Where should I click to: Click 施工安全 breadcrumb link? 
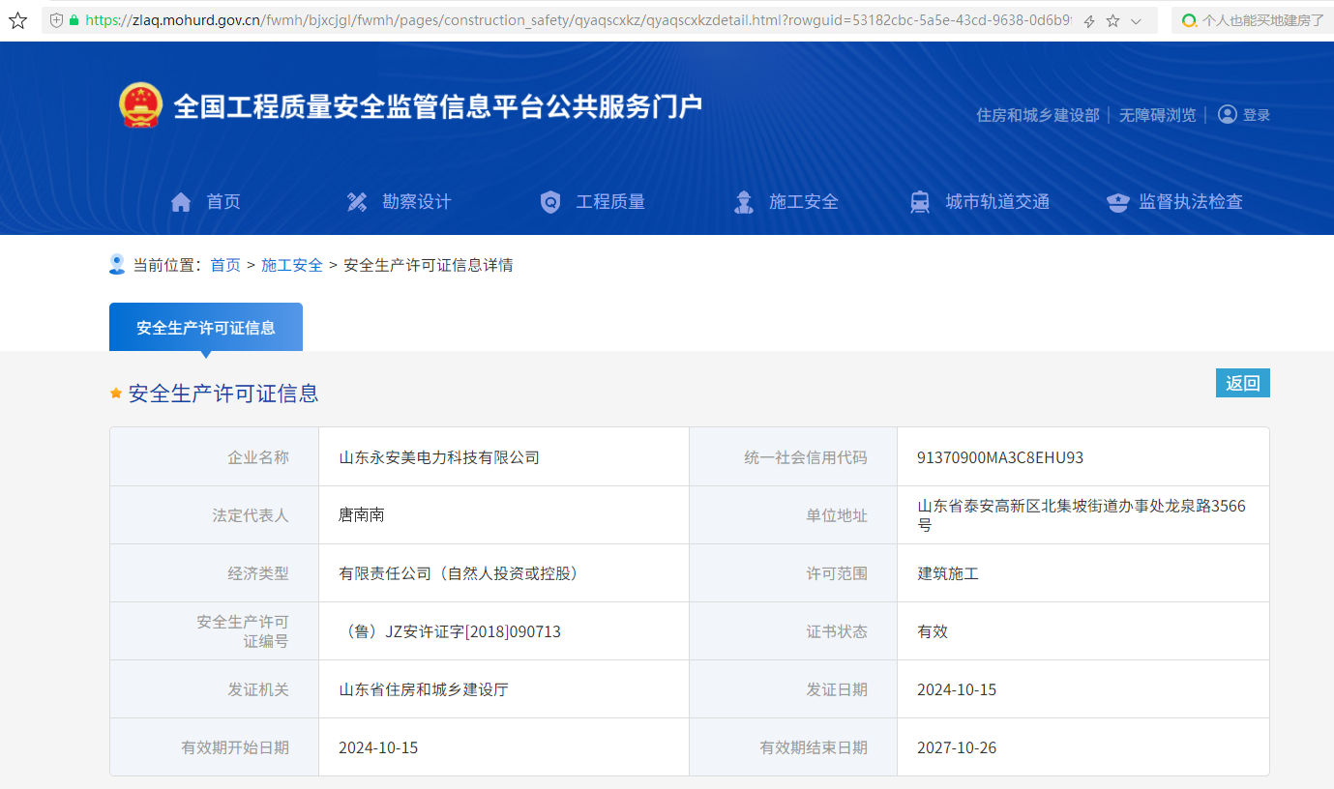coord(292,265)
